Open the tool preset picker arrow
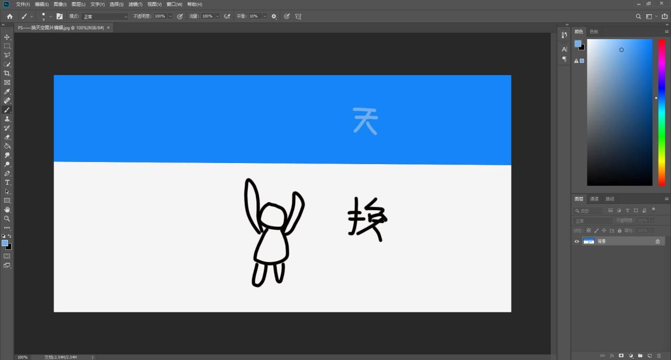The width and height of the screenshot is (671, 360). 32,16
